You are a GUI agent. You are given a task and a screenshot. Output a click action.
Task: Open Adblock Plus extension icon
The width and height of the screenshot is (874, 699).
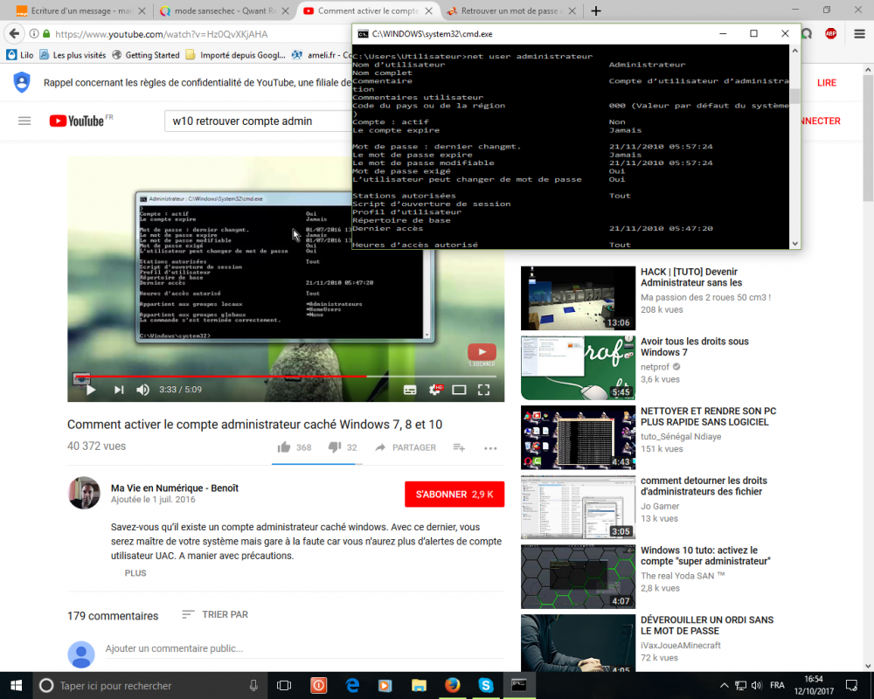point(830,33)
